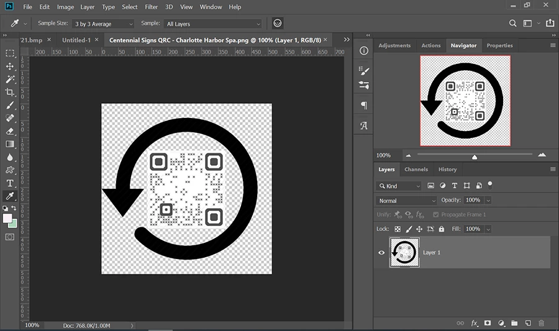
Task: Switch to the Channels tab
Action: (x=416, y=170)
